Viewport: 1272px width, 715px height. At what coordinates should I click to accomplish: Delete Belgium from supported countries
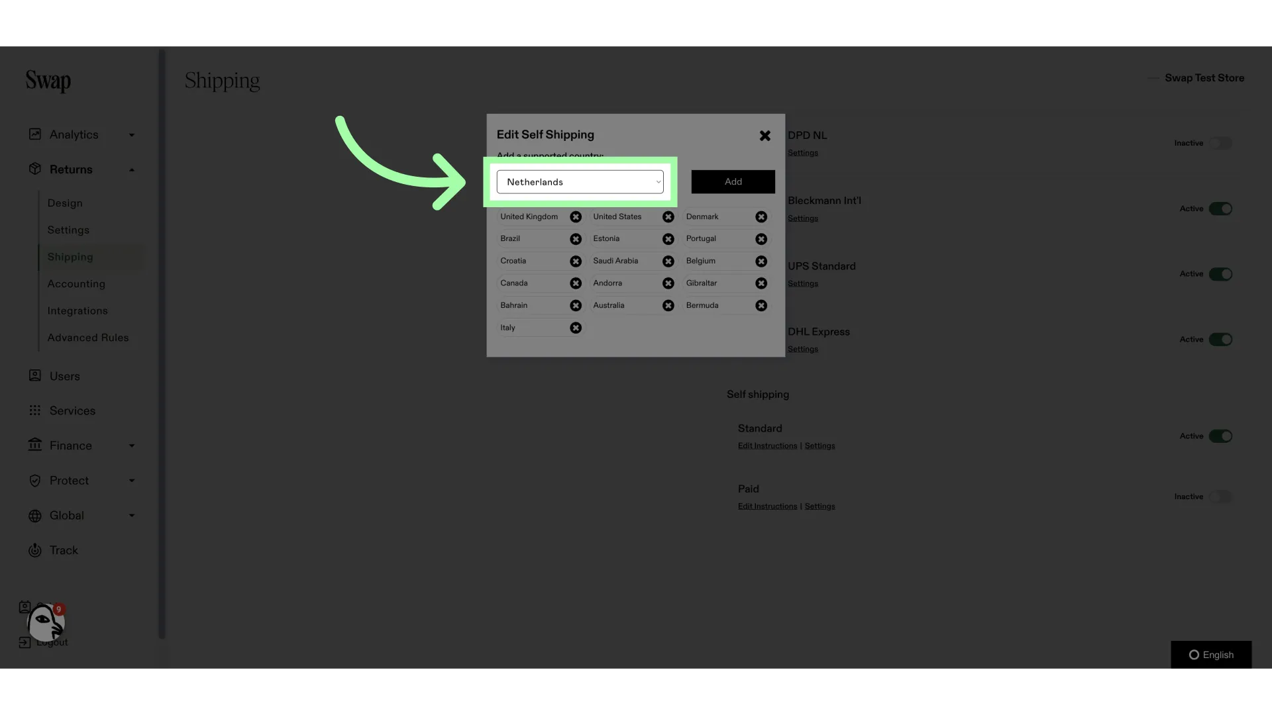pos(761,262)
